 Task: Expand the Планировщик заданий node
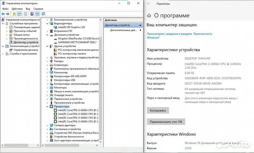(7, 27)
